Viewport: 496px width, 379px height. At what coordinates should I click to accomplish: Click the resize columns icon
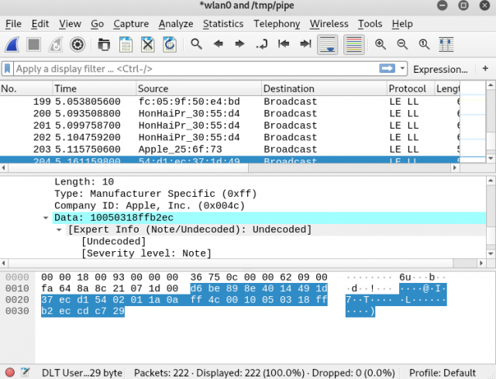click(446, 44)
